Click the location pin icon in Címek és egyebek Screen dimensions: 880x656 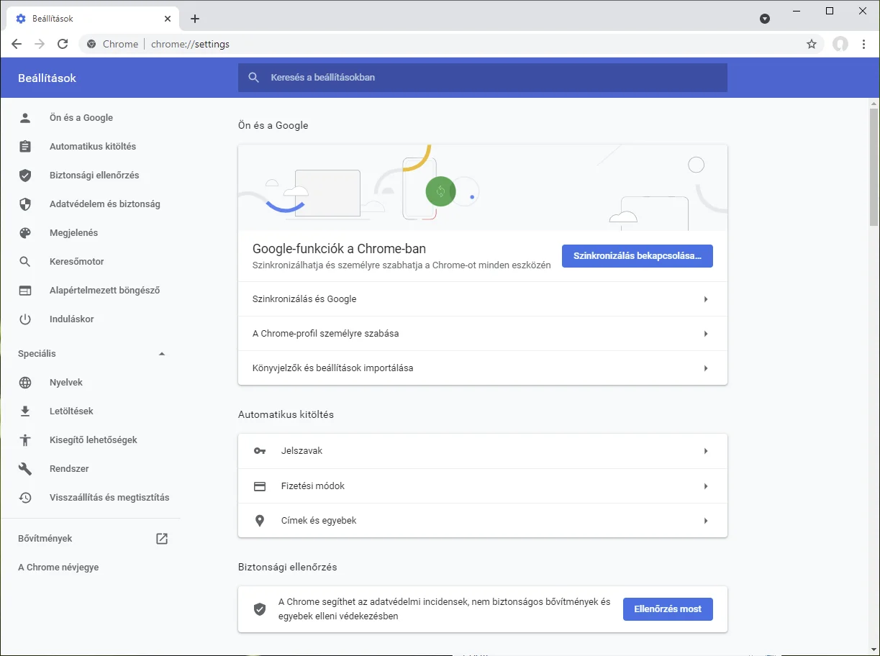[x=260, y=521]
